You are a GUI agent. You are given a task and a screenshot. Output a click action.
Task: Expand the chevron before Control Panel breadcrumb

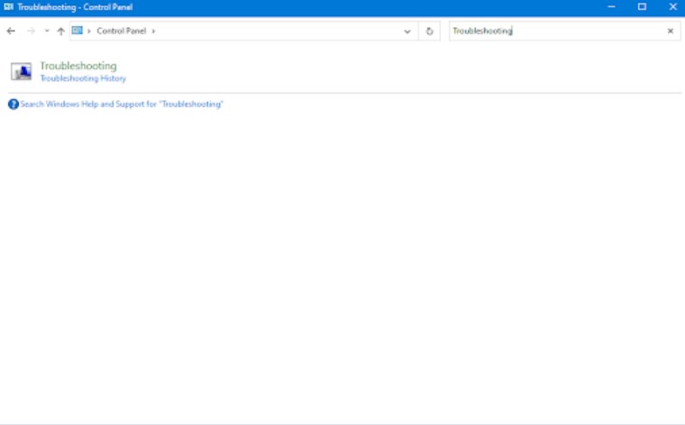click(89, 31)
